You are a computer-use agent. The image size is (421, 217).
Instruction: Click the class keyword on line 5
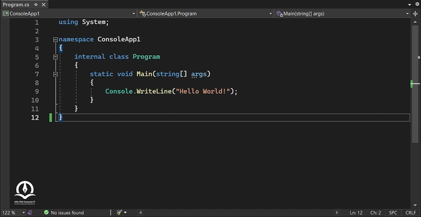pyautogui.click(x=119, y=57)
